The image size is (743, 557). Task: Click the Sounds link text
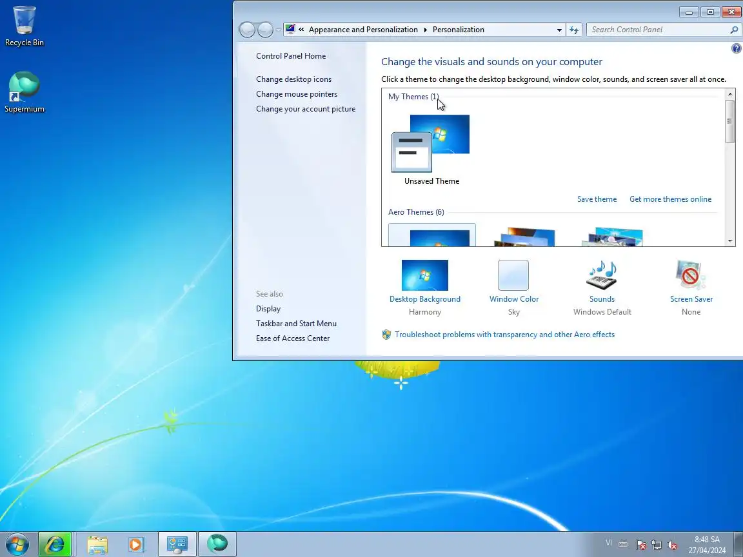(602, 299)
